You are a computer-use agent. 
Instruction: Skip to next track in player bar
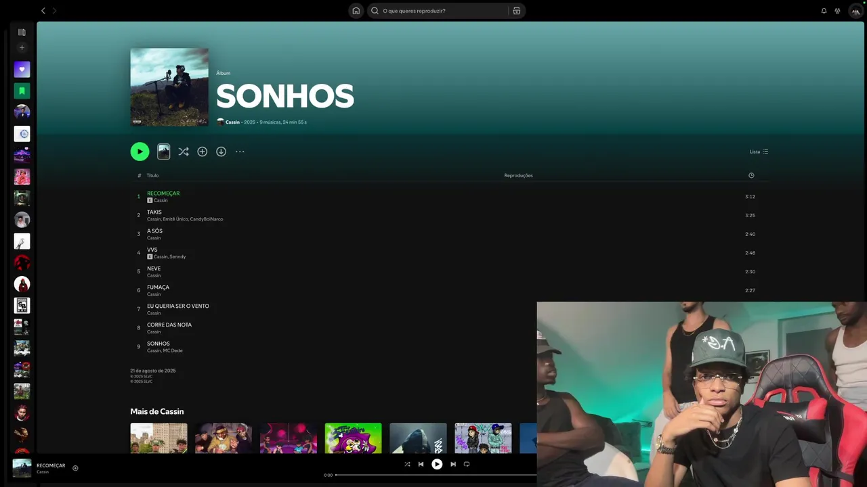pos(453,464)
